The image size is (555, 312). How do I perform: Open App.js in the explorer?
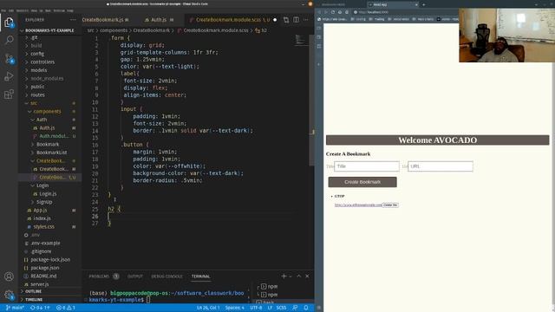coord(40,210)
